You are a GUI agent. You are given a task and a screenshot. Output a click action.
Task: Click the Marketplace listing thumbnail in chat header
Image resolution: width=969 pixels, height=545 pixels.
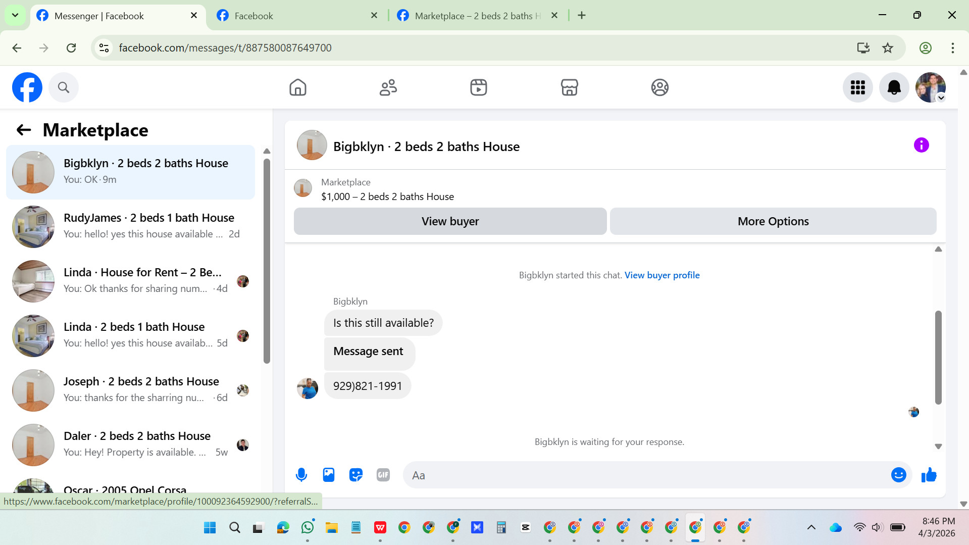(x=303, y=188)
